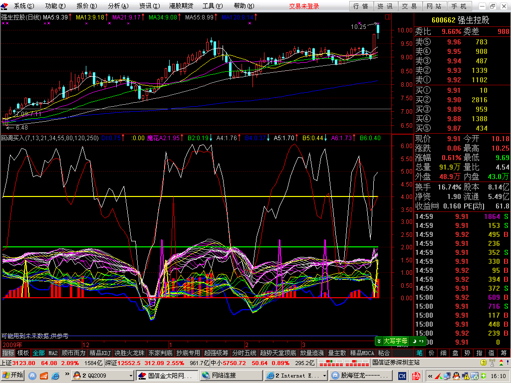The image size is (511, 383).
Task: Select the MA2 indicator tab
Action: point(53,353)
